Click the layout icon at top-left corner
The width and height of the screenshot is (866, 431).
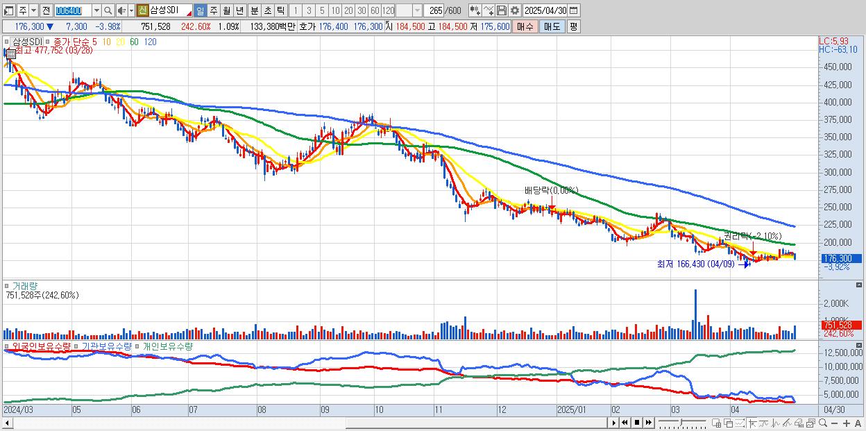[x=8, y=10]
